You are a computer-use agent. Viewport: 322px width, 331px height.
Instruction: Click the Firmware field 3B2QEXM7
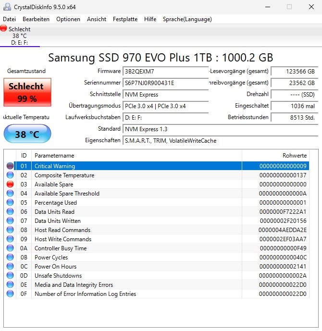pyautogui.click(x=165, y=71)
